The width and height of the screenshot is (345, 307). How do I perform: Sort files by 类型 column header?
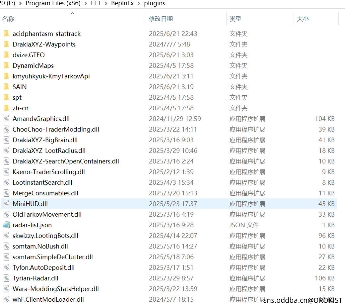[236, 19]
